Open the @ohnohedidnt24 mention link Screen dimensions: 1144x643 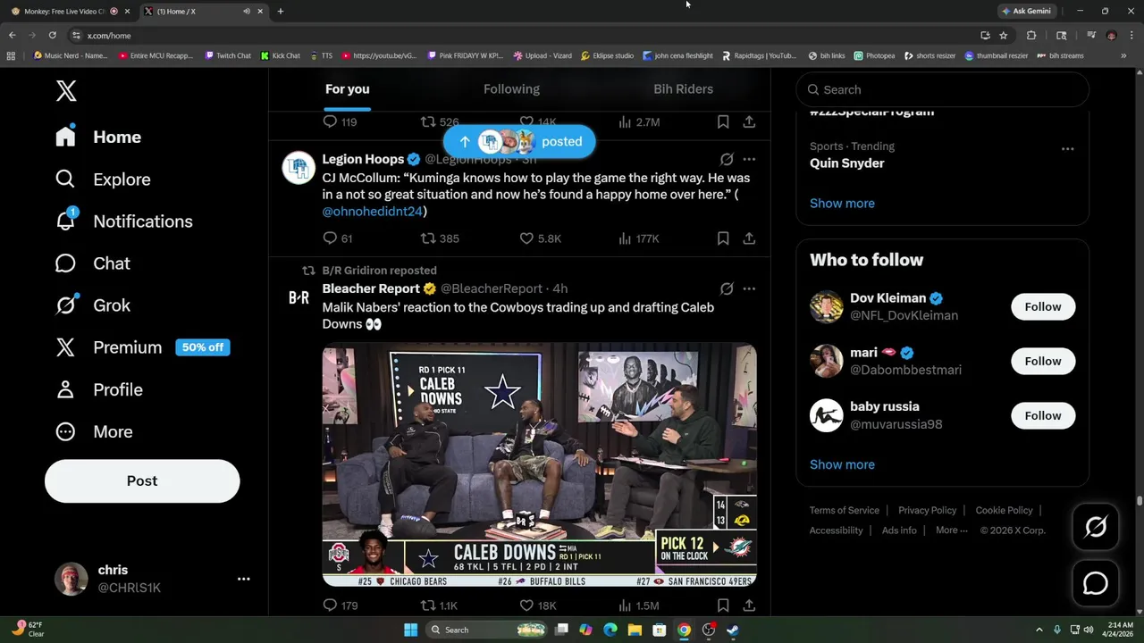372,212
